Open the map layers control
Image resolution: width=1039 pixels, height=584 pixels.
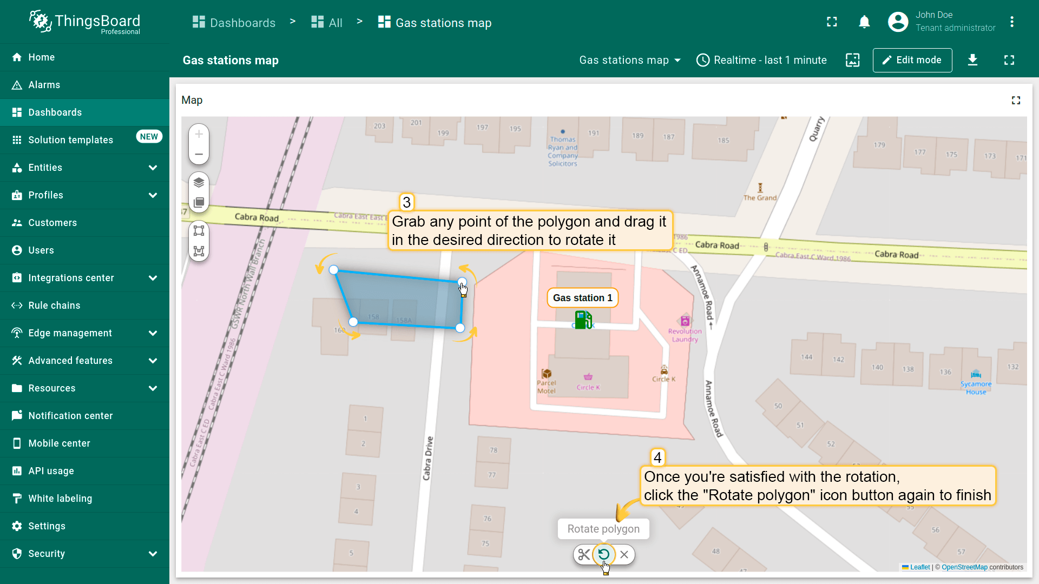(x=199, y=182)
